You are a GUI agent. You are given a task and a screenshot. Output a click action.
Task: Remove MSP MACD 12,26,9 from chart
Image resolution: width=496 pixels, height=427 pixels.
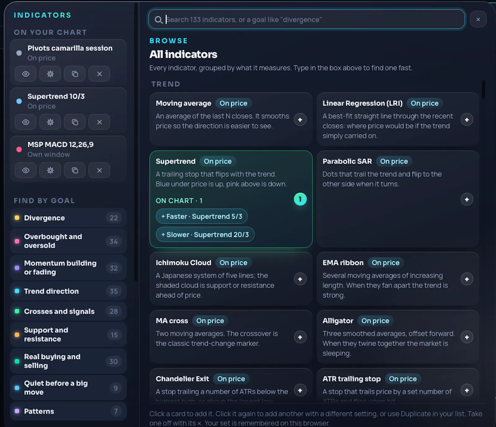99,170
